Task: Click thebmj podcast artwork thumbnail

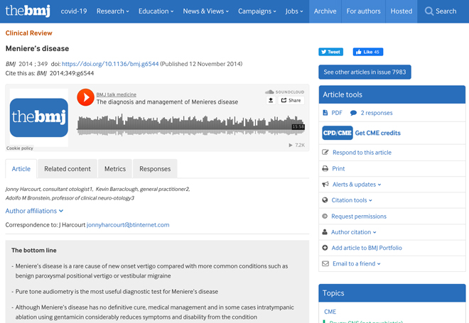Action: [x=39, y=118]
